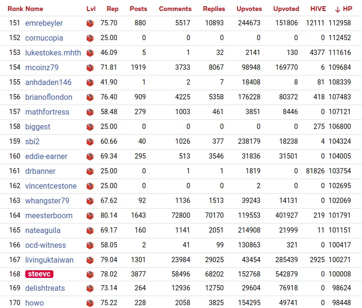Open livinguktaiwan user profile link
Viewport: 362px width, 308px height.
point(49,260)
